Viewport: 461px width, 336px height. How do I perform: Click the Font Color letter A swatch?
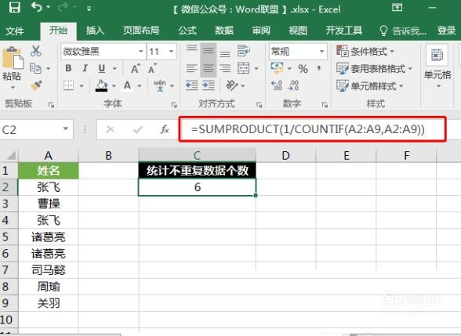[127, 86]
